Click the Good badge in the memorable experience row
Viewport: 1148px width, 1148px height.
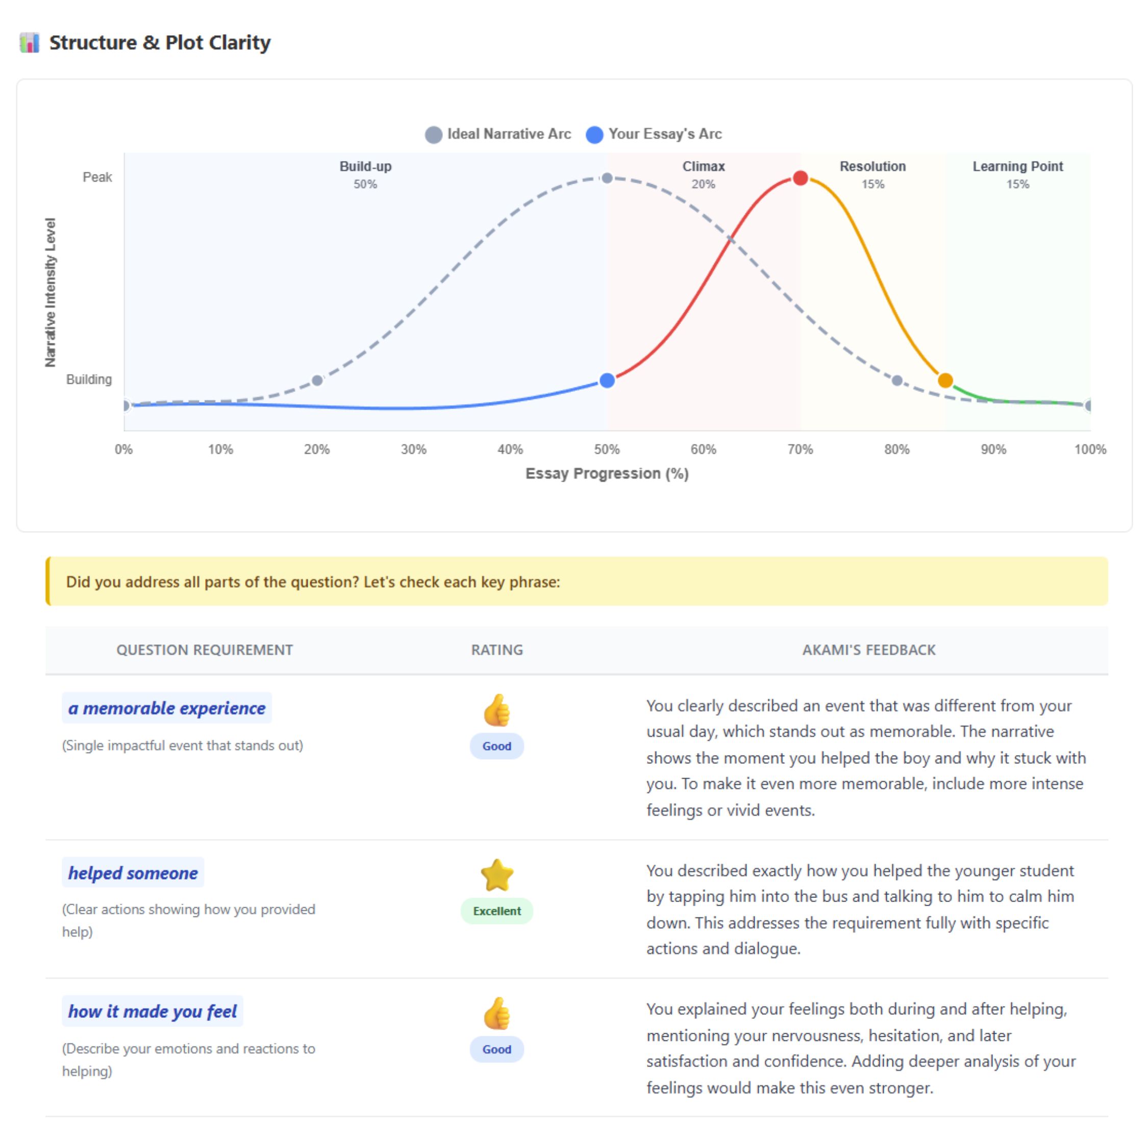coord(497,746)
